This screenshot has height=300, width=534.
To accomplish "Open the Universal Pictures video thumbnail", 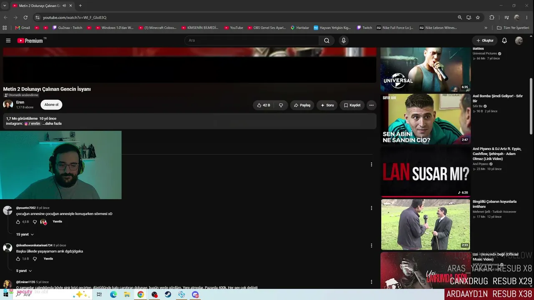I will coord(425,70).
